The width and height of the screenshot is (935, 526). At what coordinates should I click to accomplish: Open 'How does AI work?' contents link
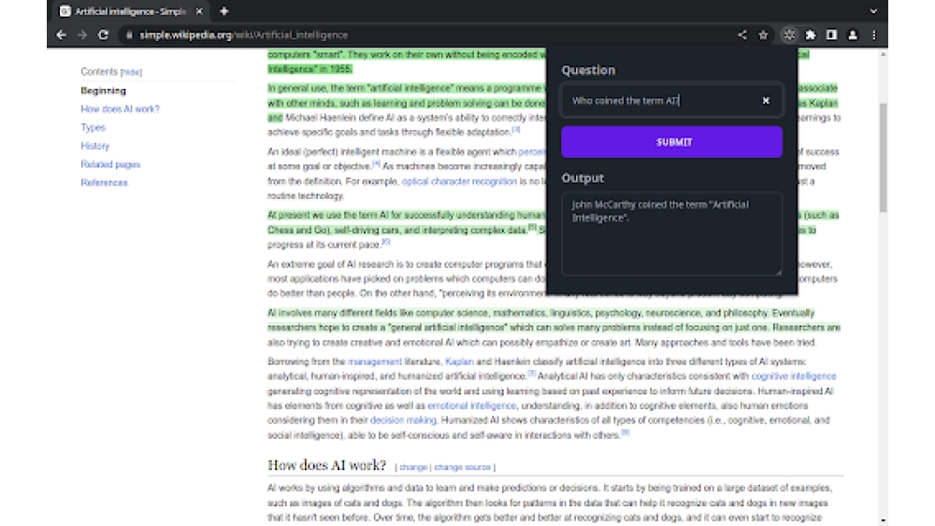[120, 109]
